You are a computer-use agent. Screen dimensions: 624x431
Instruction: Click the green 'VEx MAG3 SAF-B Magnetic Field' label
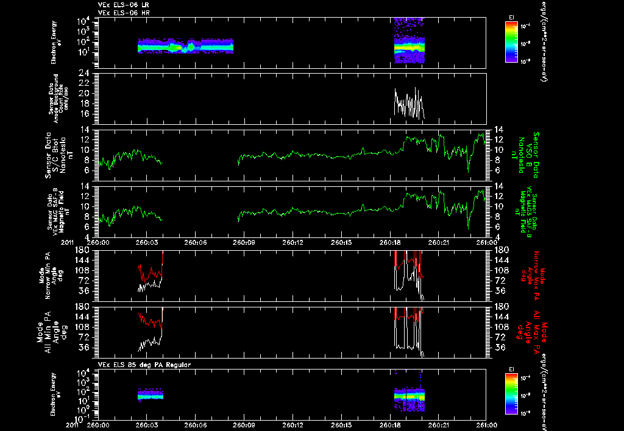[526, 212]
